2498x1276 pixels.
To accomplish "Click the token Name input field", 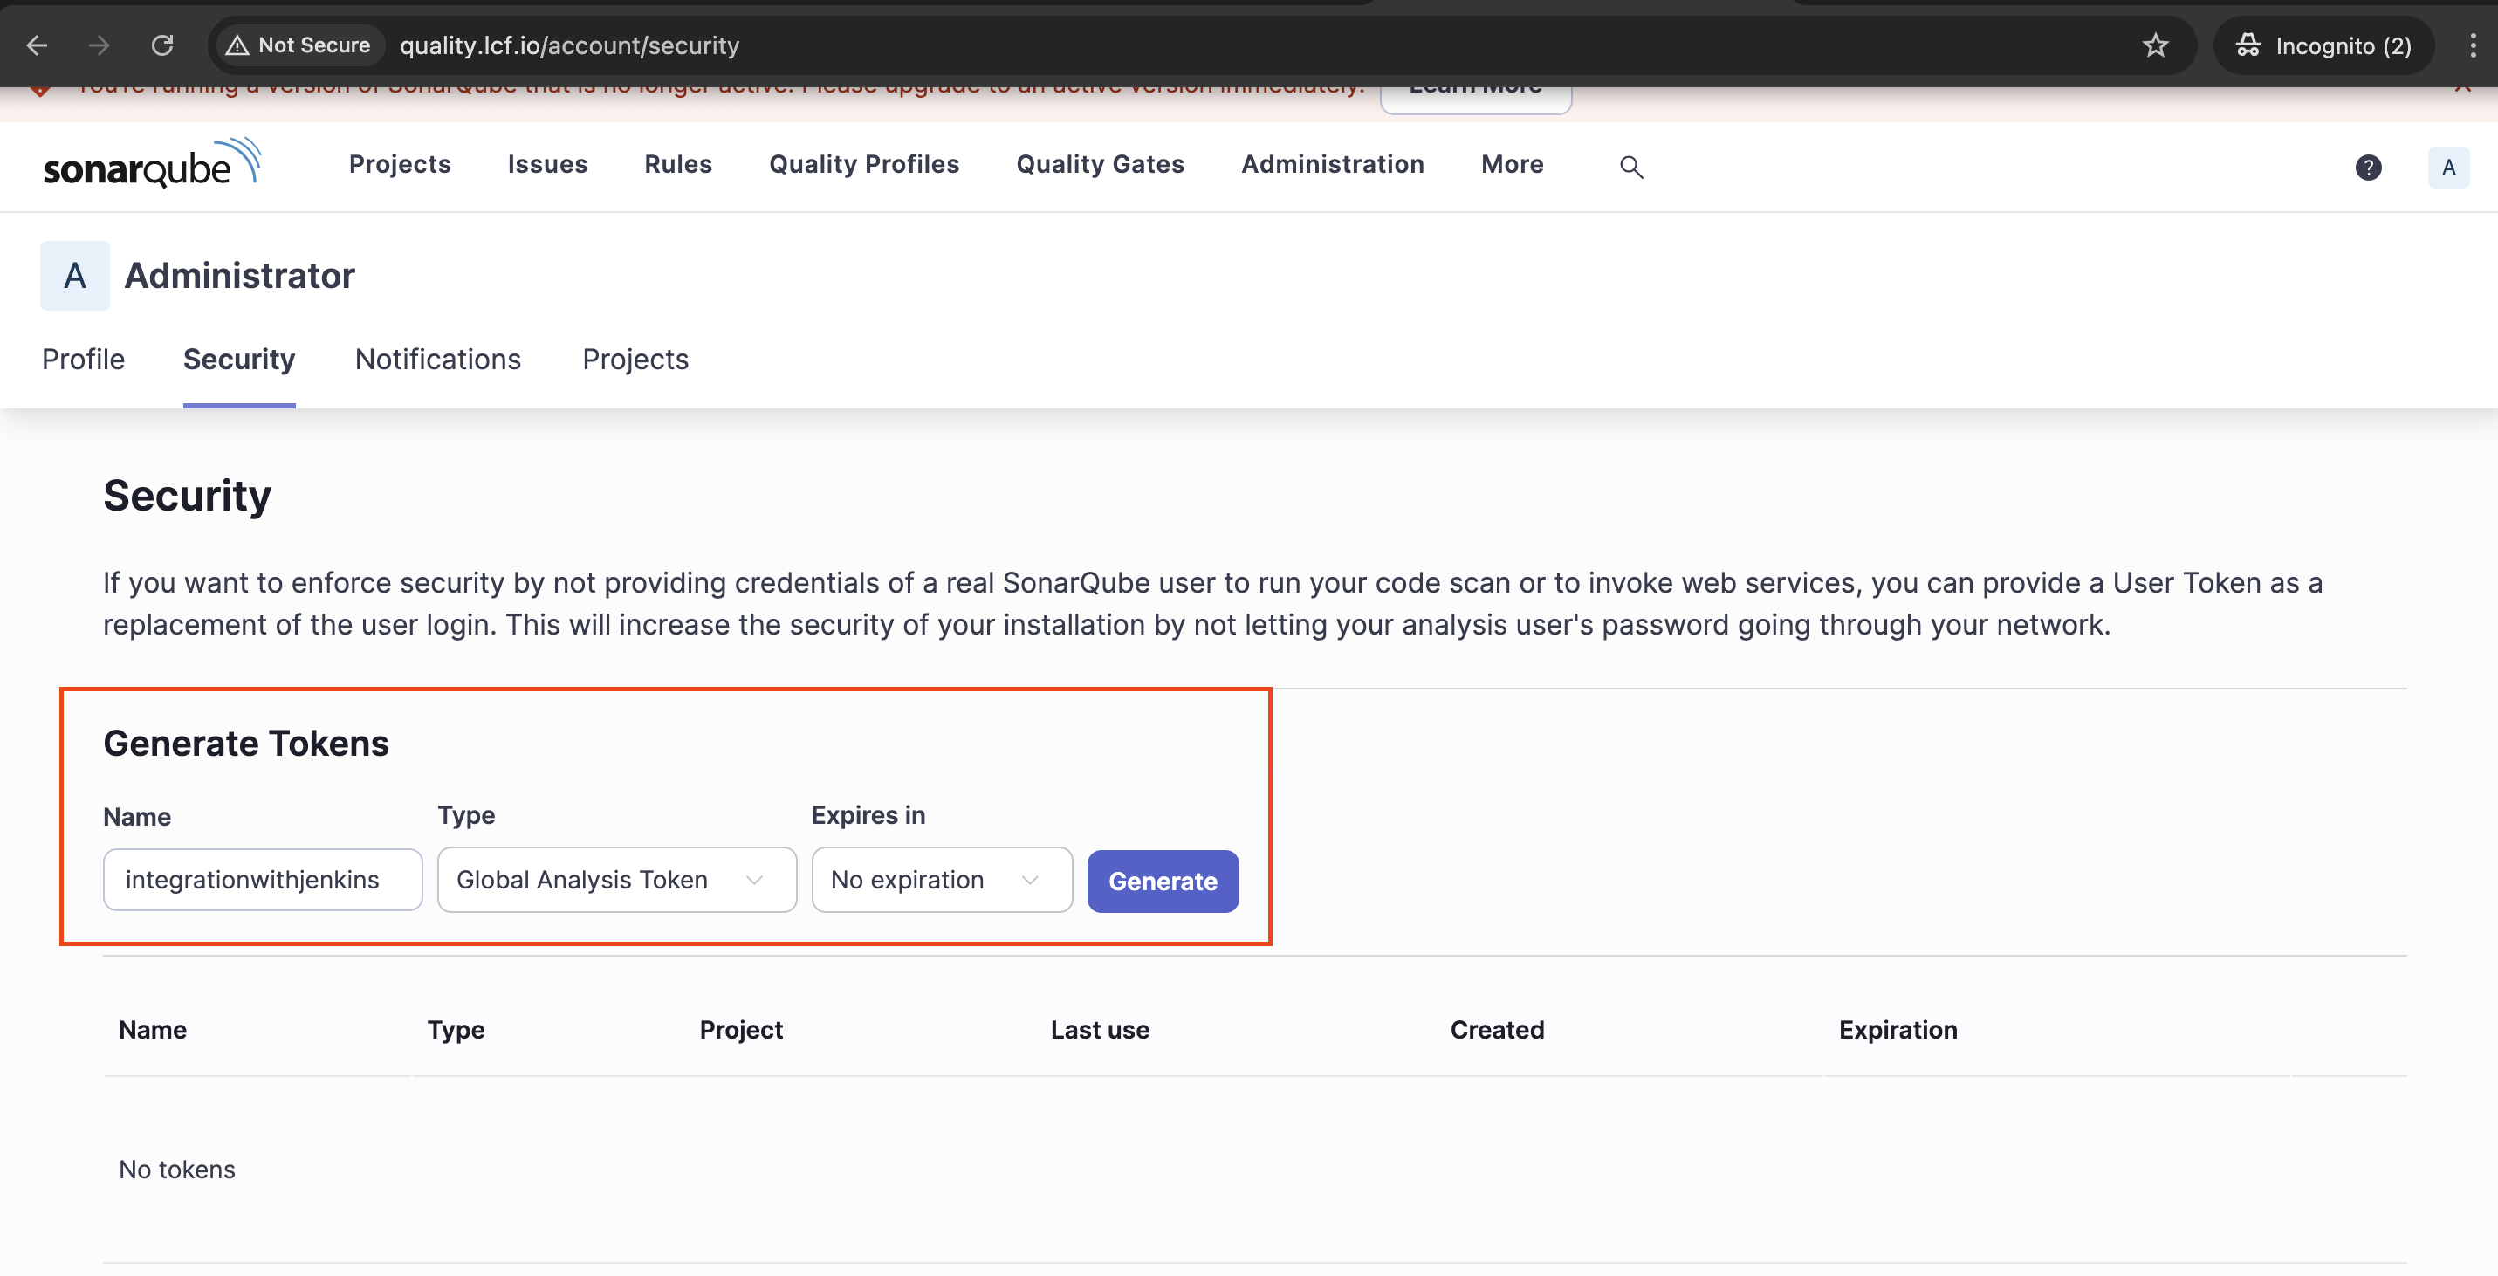I will tap(262, 880).
